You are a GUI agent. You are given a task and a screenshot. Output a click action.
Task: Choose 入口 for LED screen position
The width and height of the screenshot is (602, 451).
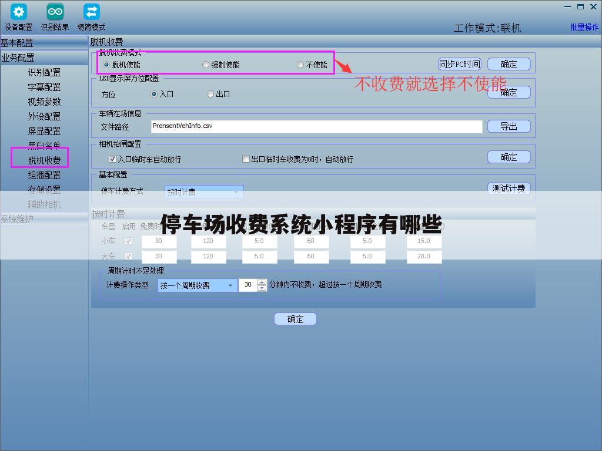[154, 94]
